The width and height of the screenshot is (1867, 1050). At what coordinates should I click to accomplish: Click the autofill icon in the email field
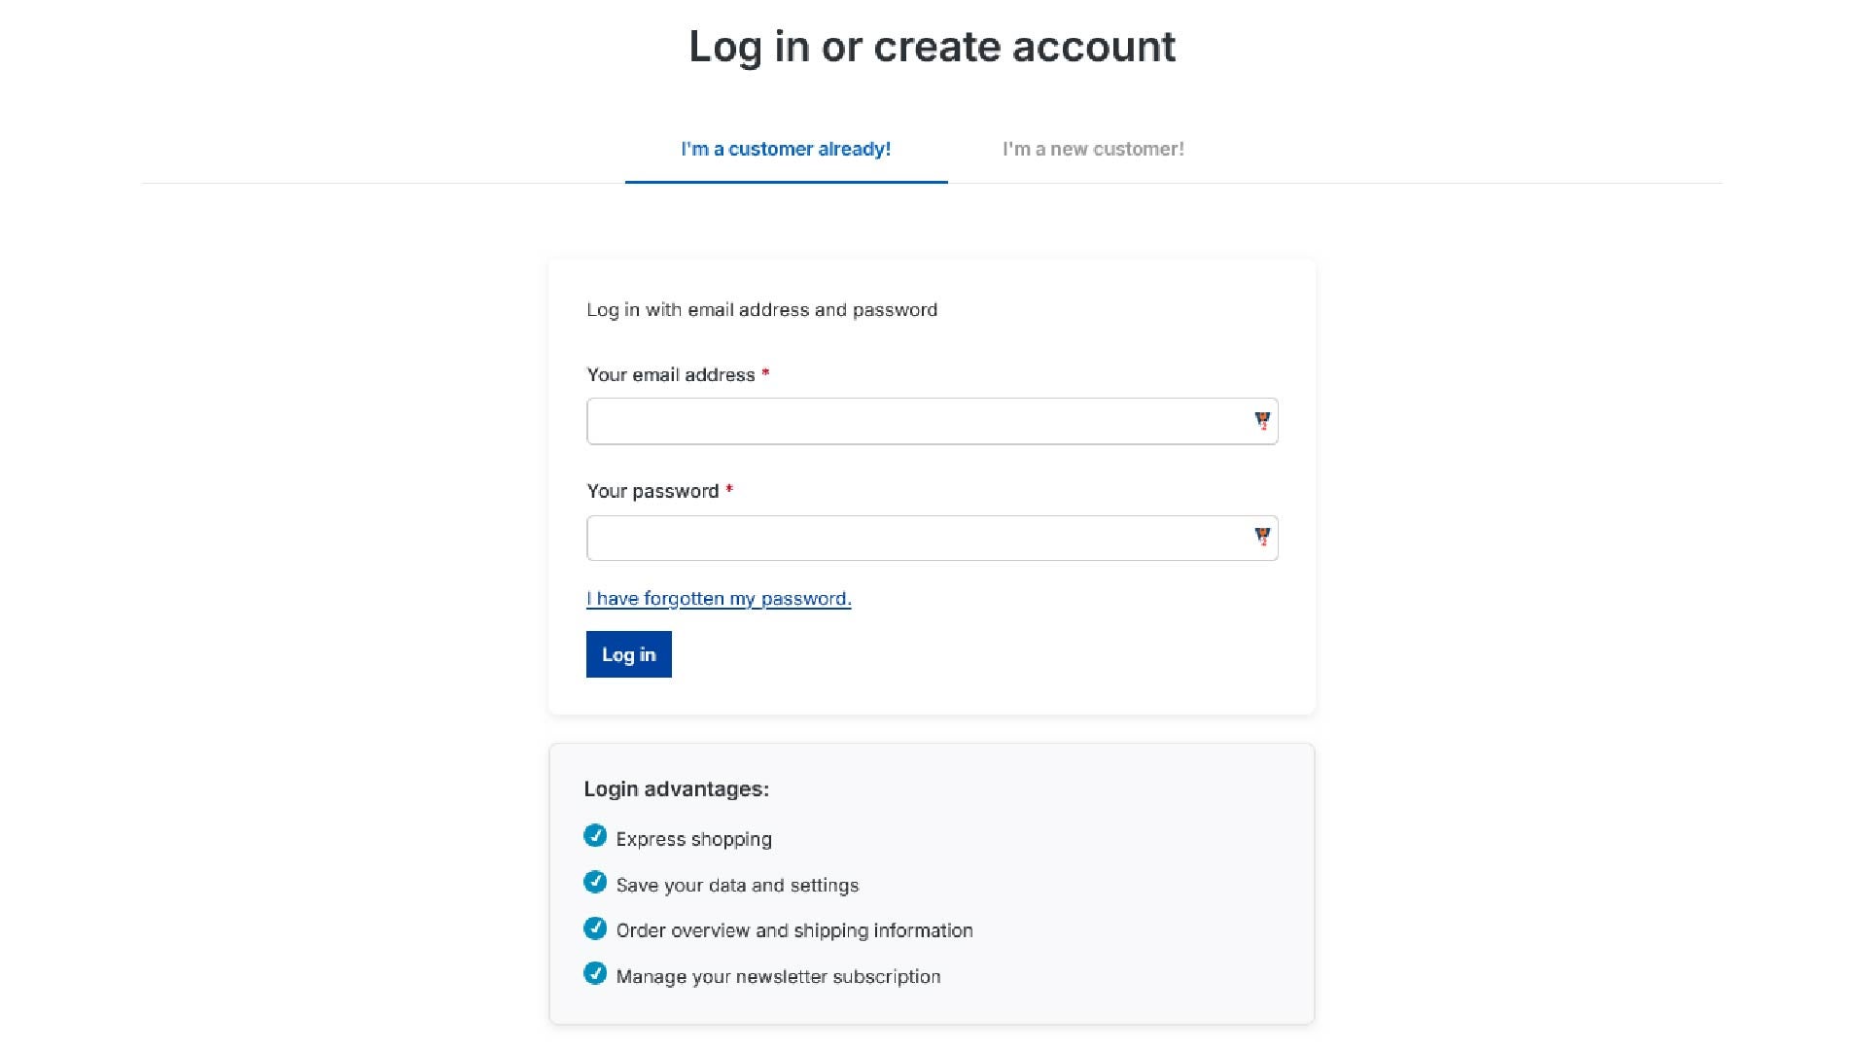point(1261,421)
